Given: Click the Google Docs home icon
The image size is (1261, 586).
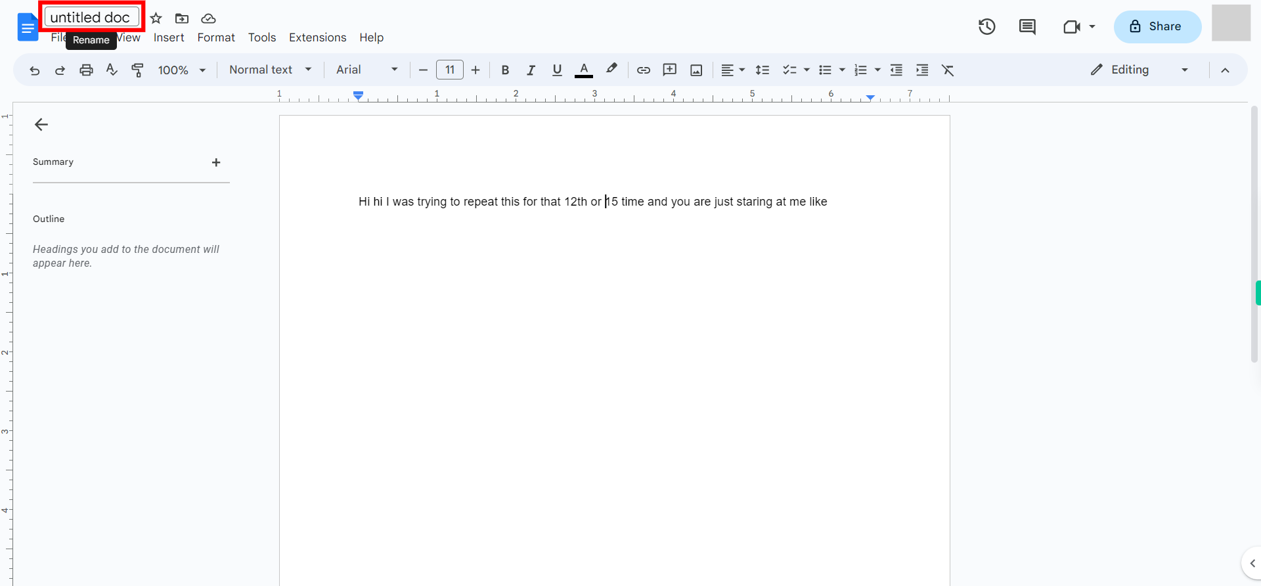Looking at the screenshot, I should pos(28,27).
